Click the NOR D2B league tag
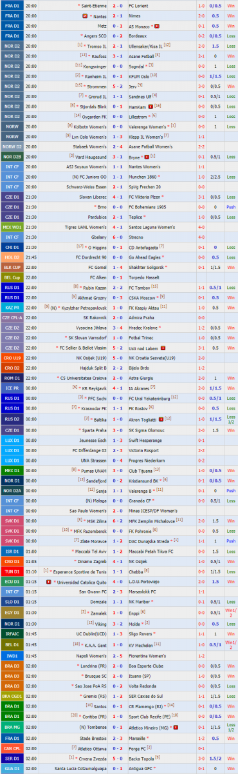Image resolution: width=238 pixels, height=774 pixels. click(x=12, y=156)
